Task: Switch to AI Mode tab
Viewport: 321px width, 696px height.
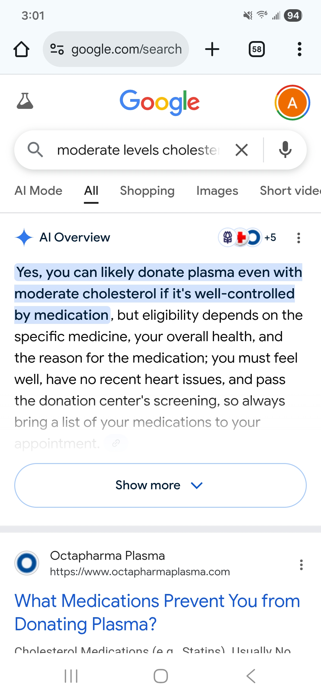Action: 38,191
